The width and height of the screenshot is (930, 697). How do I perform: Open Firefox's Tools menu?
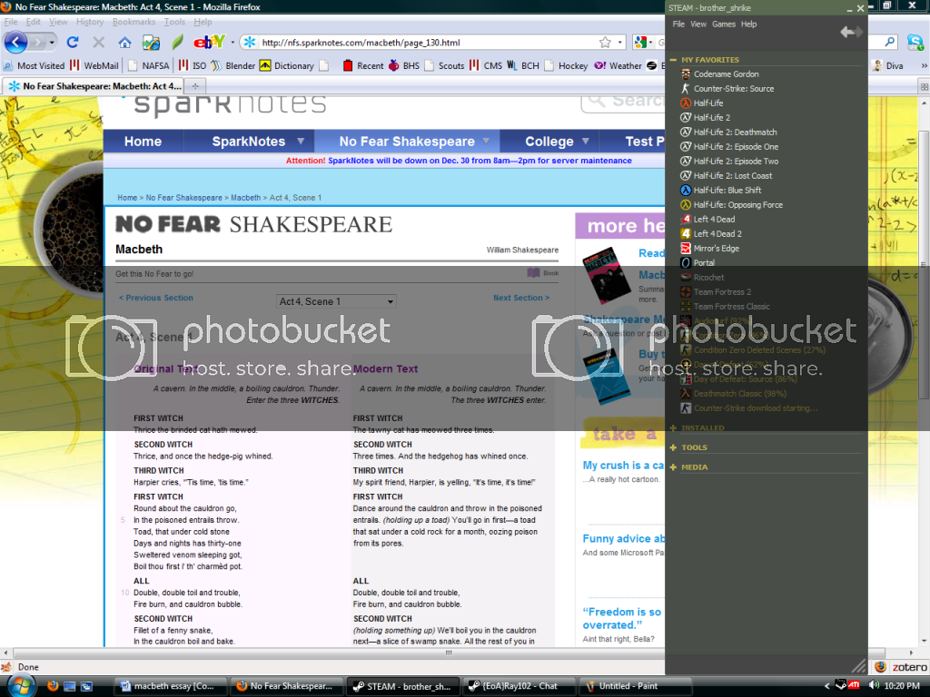tap(174, 22)
